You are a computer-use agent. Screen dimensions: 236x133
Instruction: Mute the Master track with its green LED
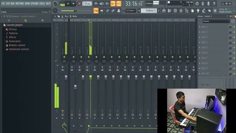point(64,57)
